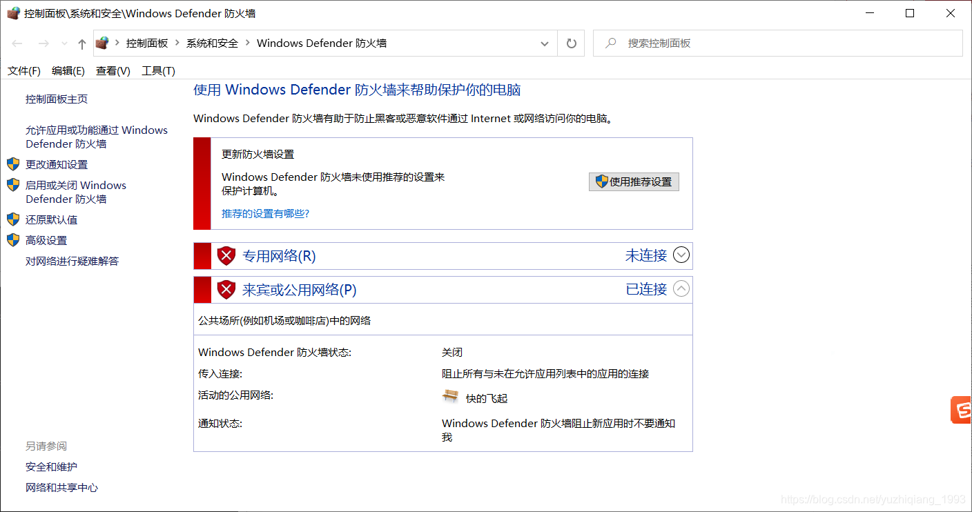Refresh the page using refresh icon
The width and height of the screenshot is (972, 512).
coord(571,43)
